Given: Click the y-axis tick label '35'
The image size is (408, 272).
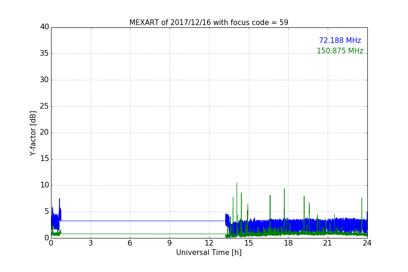Looking at the screenshot, I should [x=44, y=53].
